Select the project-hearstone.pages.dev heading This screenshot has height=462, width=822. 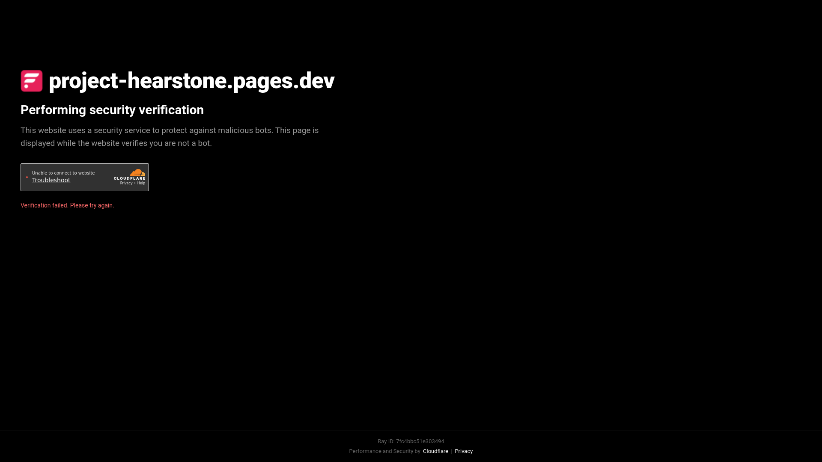click(191, 81)
